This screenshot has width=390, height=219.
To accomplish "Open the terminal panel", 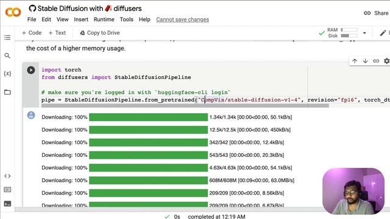I will point(7,204).
